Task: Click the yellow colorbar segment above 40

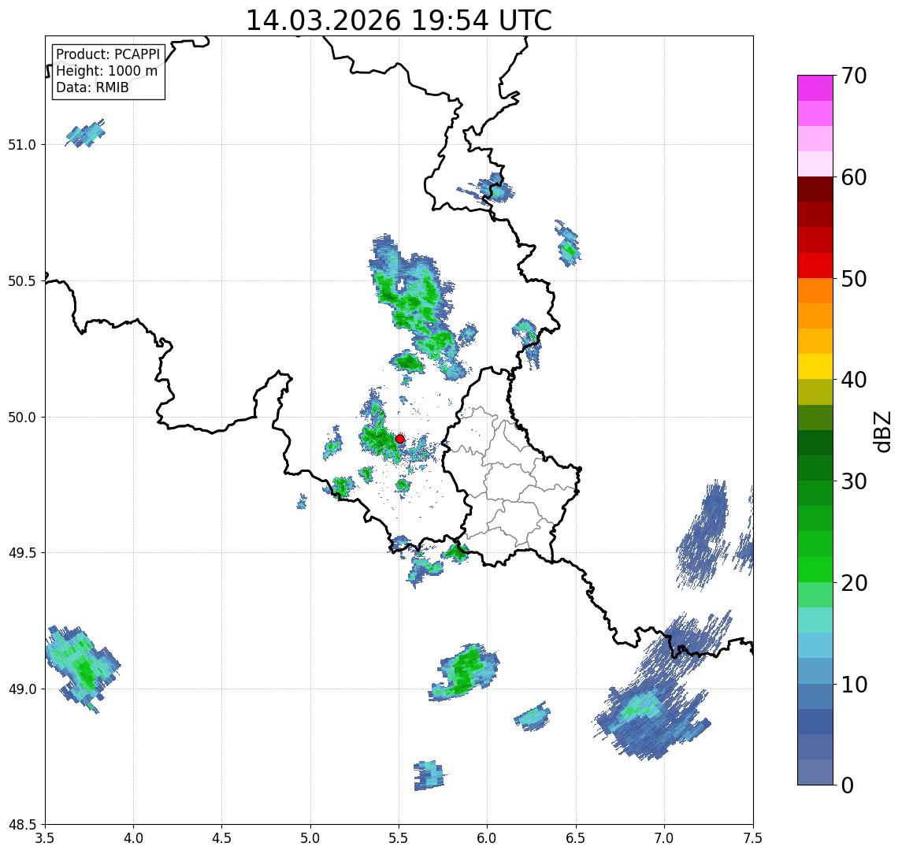Action: [815, 366]
